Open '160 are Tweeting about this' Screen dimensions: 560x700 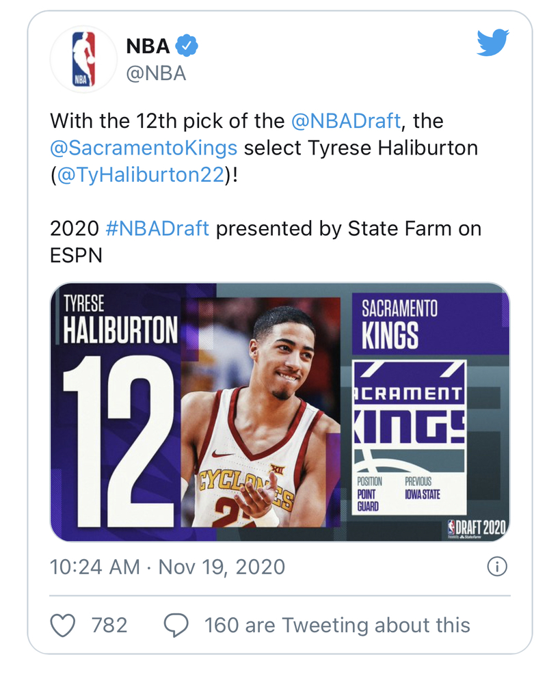tap(337, 625)
